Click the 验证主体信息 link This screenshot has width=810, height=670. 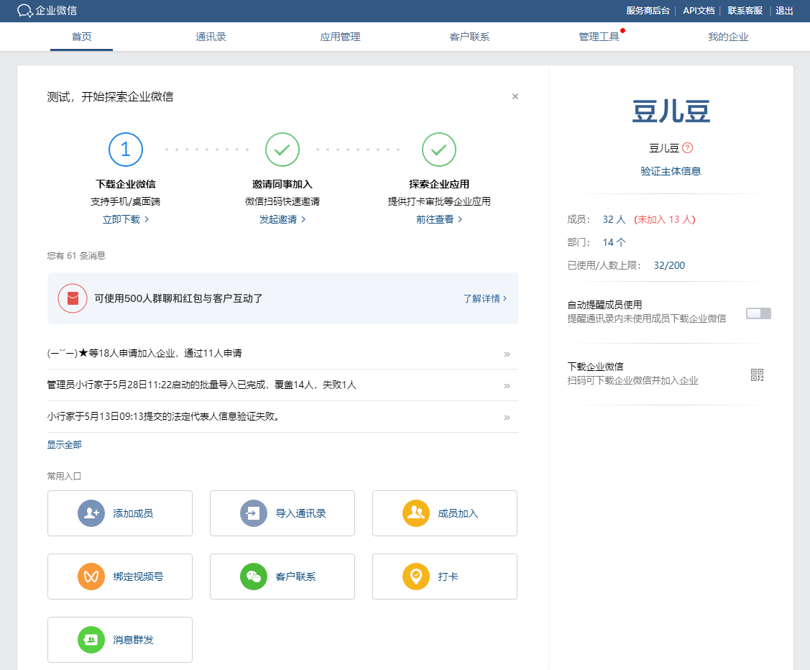point(671,171)
